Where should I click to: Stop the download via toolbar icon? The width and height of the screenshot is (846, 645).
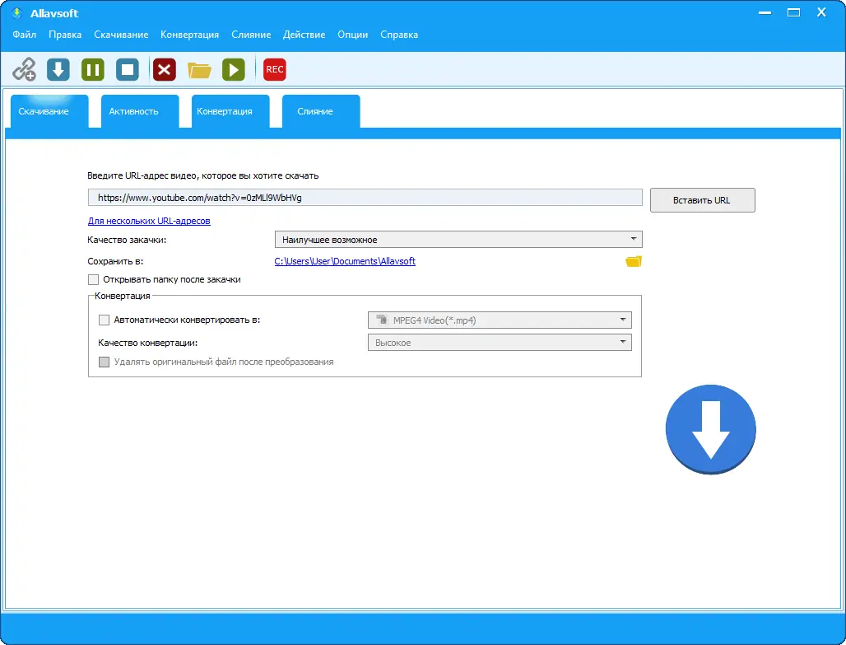[127, 69]
